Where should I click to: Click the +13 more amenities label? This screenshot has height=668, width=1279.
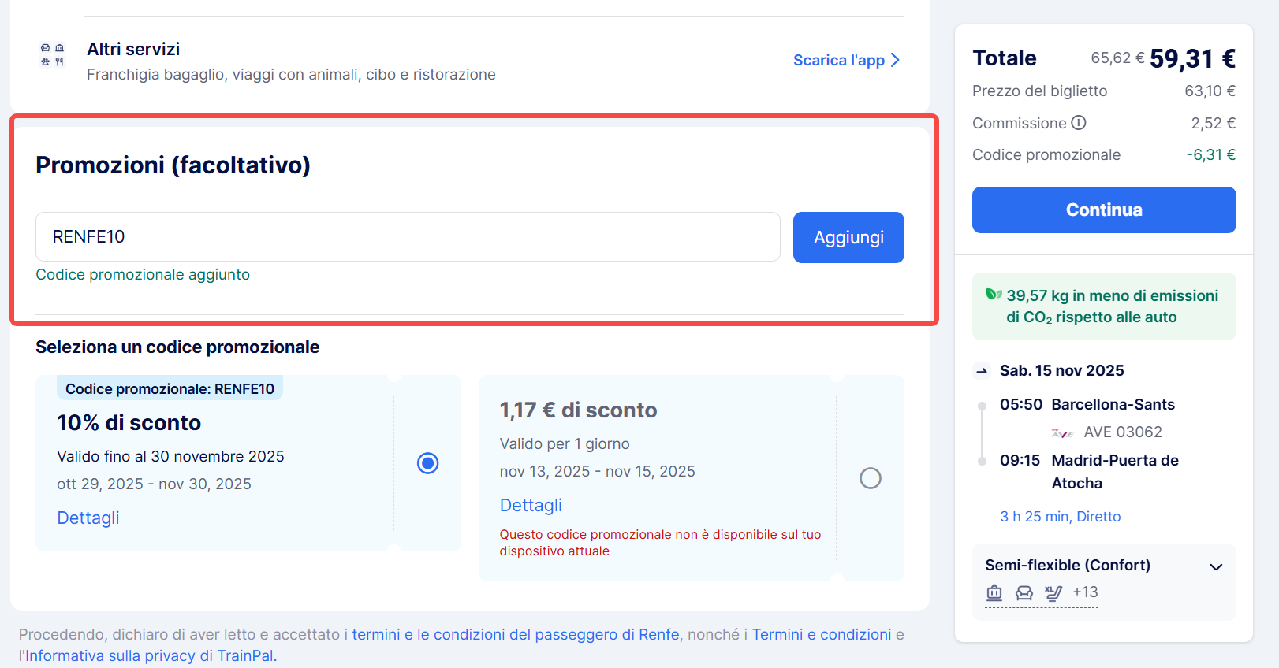click(1085, 592)
